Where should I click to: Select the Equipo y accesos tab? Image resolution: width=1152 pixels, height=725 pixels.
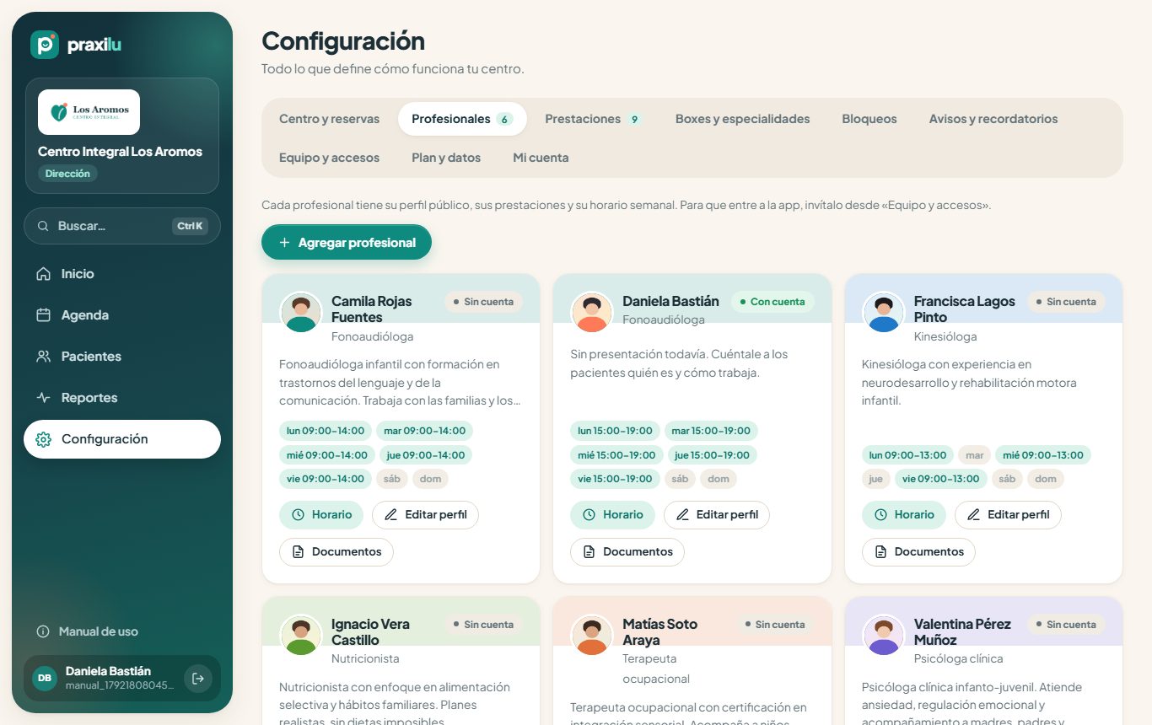[x=329, y=158]
